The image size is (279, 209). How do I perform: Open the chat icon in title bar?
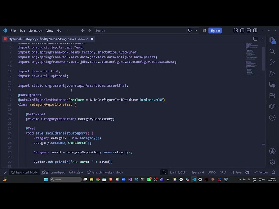(190, 30)
